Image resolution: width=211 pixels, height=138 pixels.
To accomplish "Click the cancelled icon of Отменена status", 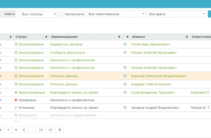I will pyautogui.click(x=16, y=108).
